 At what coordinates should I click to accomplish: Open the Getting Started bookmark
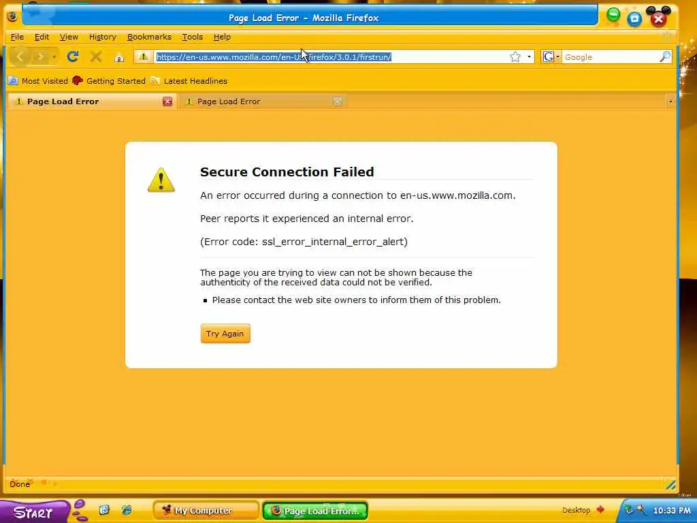coord(109,81)
